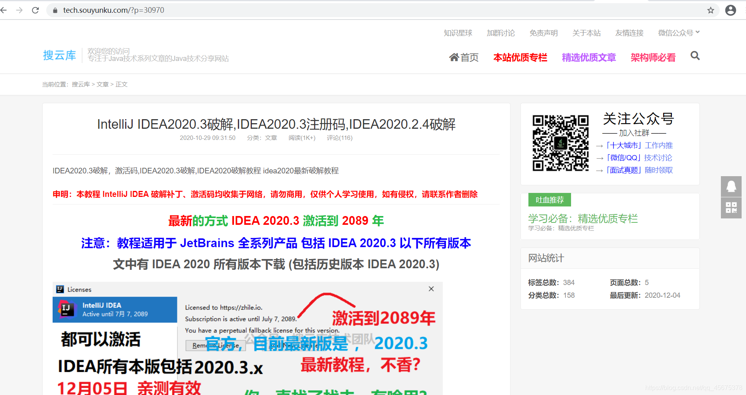Click the 分类总数 158 statistic
Image resolution: width=746 pixels, height=395 pixels.
pos(551,295)
